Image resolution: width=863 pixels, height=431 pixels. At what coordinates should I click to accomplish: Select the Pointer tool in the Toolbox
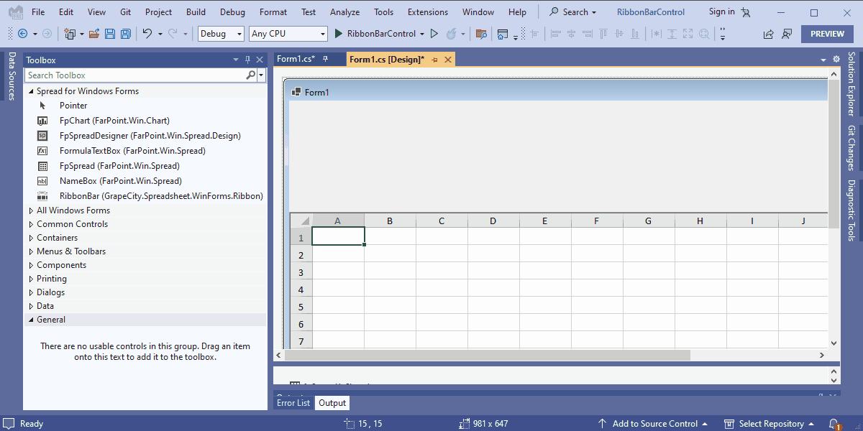[x=72, y=105]
